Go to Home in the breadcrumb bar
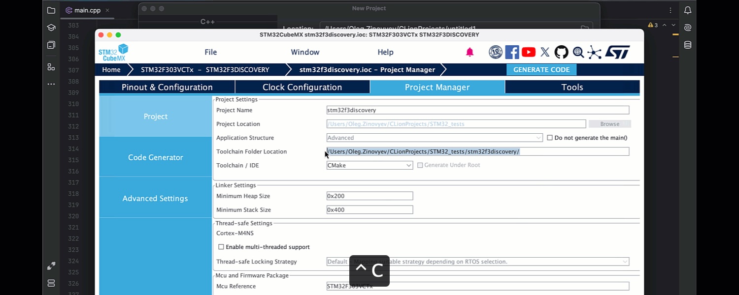The image size is (739, 295). coord(111,70)
